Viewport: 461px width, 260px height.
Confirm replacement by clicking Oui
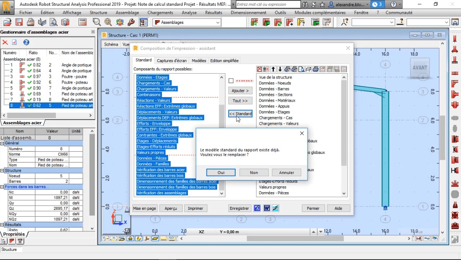[221, 173]
